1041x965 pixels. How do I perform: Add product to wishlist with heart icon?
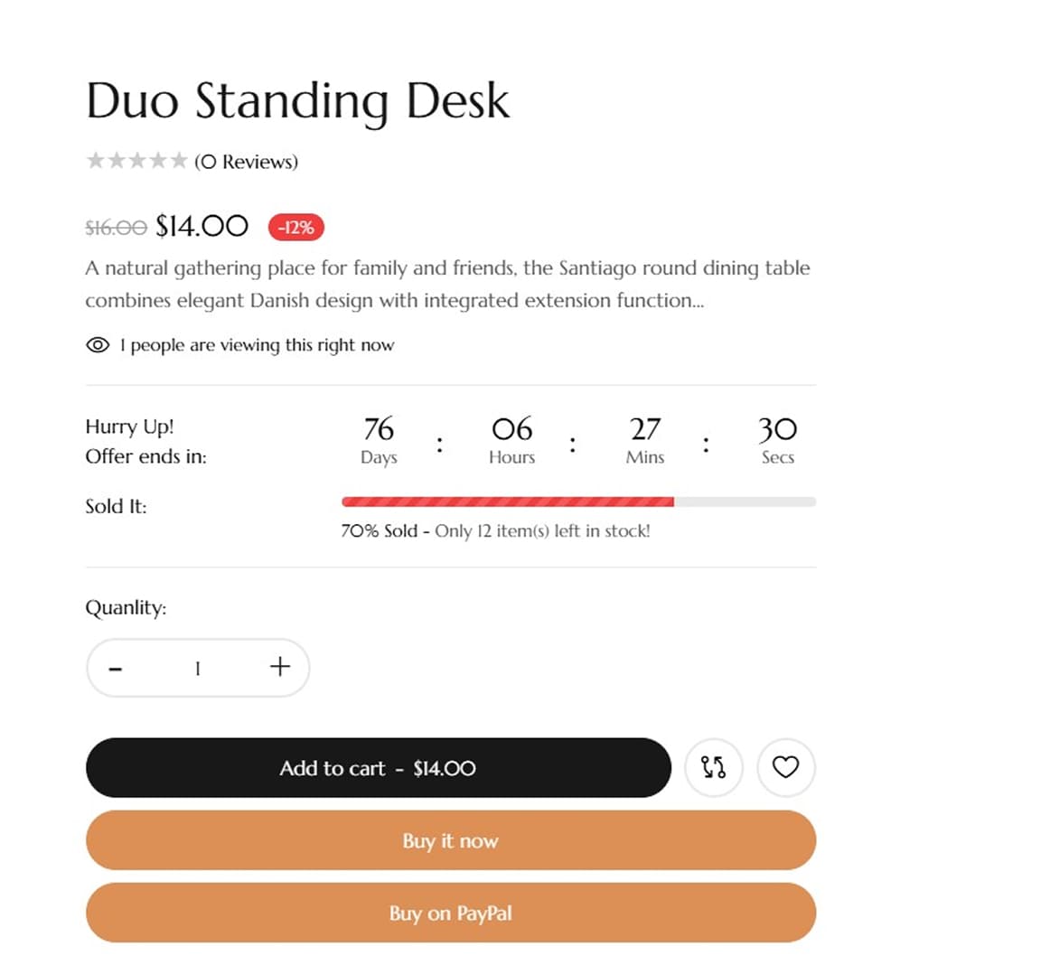tap(785, 767)
